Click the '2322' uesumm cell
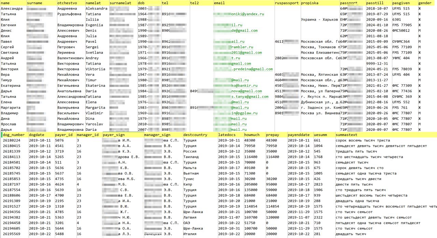 click(x=318, y=218)
